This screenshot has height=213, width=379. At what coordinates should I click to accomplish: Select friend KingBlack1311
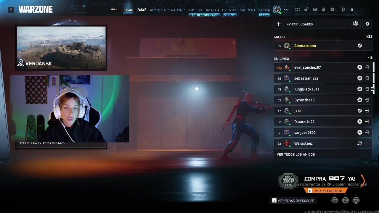click(323, 89)
